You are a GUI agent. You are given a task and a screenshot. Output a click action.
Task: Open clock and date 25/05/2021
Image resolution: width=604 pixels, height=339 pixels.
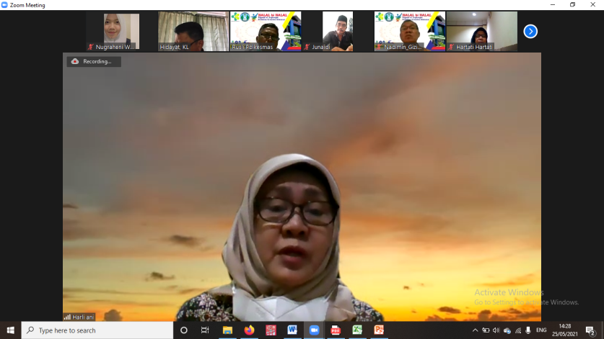[565, 330]
